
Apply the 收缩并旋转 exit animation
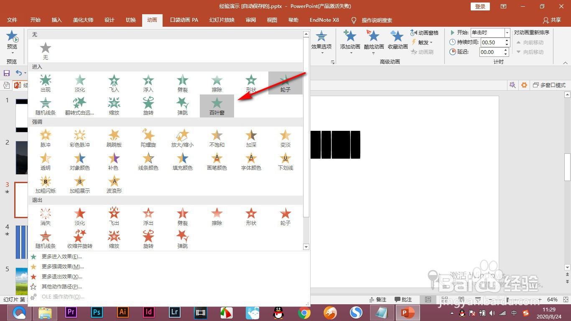coord(80,239)
